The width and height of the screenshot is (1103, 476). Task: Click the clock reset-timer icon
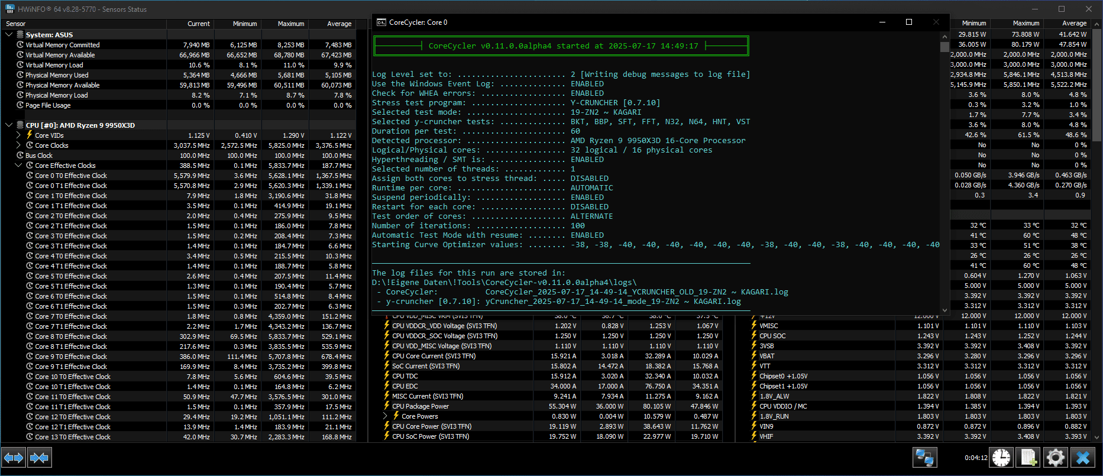[1002, 458]
